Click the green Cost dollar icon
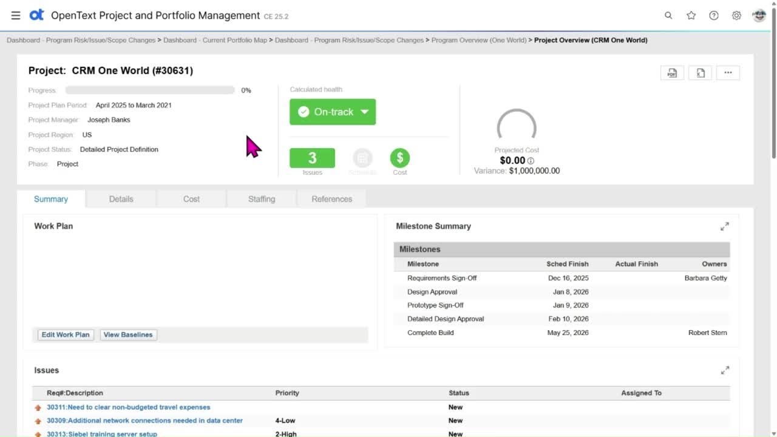Screen dimensions: 777x437 400,158
